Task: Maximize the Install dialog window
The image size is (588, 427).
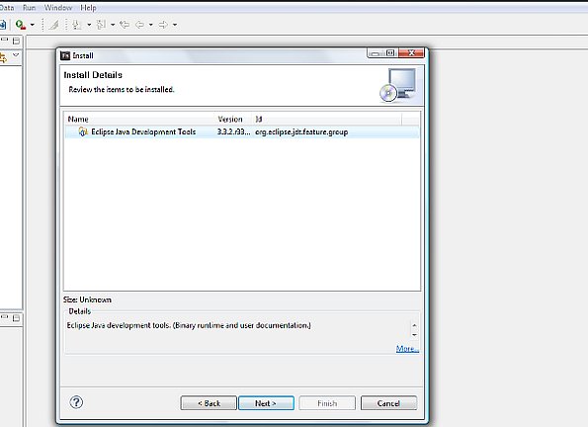Action: click(390, 53)
